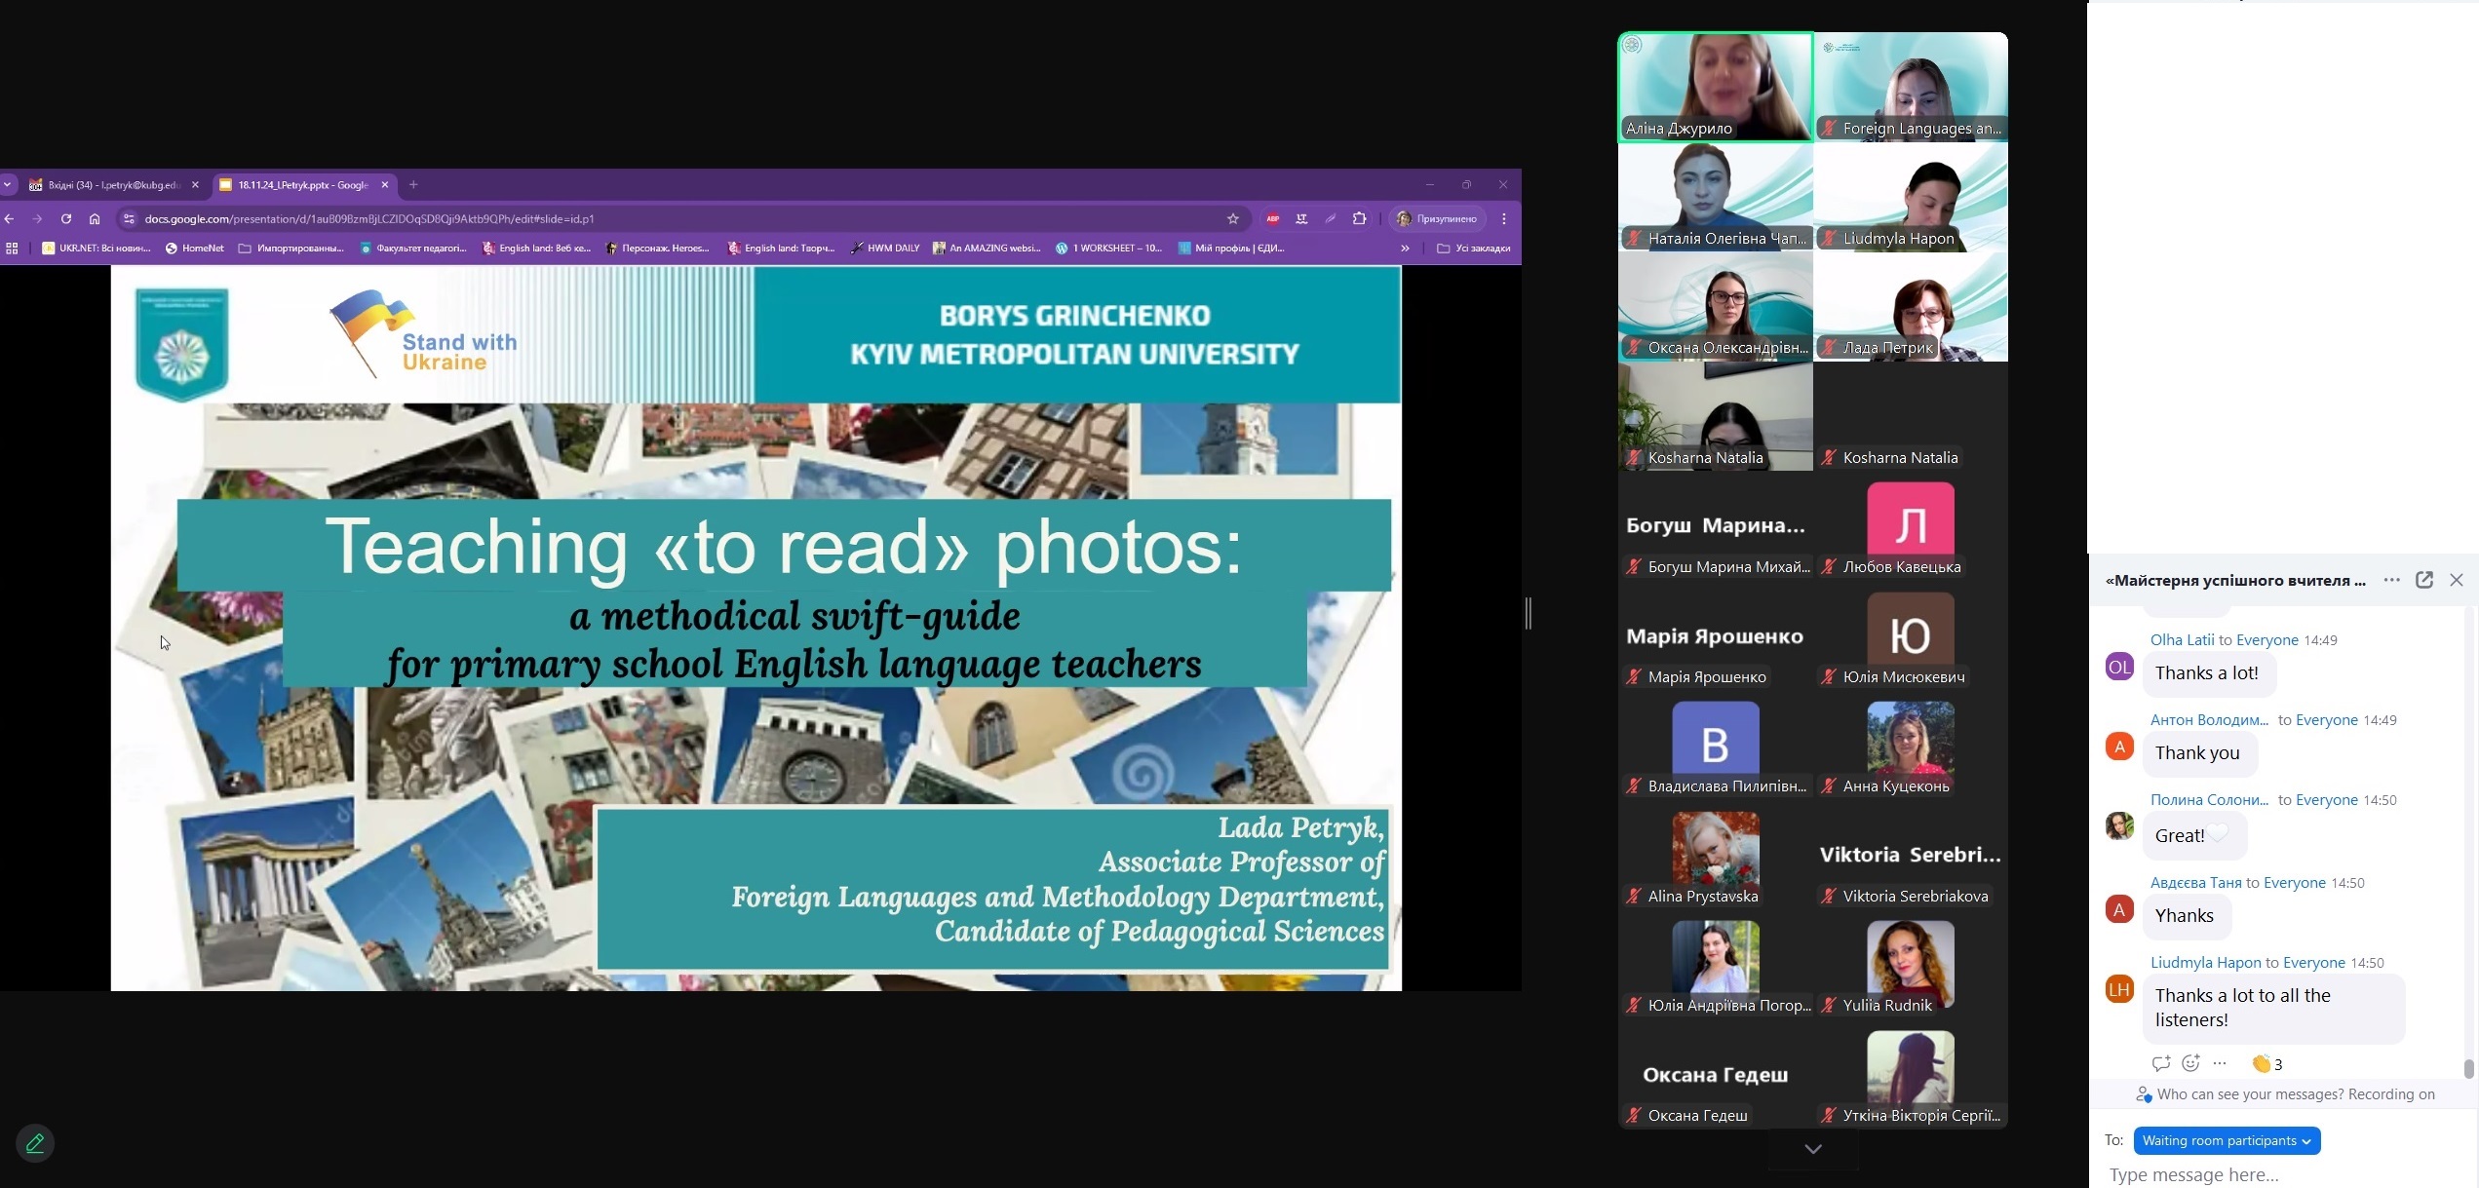Close the chat panel
The image size is (2479, 1188).
pyautogui.click(x=2457, y=580)
